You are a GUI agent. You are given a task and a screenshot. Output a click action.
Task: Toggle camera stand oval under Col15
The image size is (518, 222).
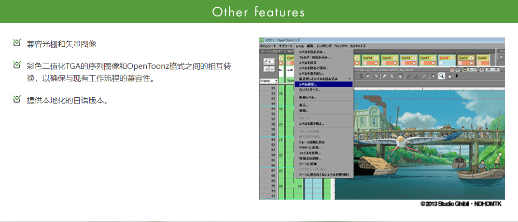point(395,63)
